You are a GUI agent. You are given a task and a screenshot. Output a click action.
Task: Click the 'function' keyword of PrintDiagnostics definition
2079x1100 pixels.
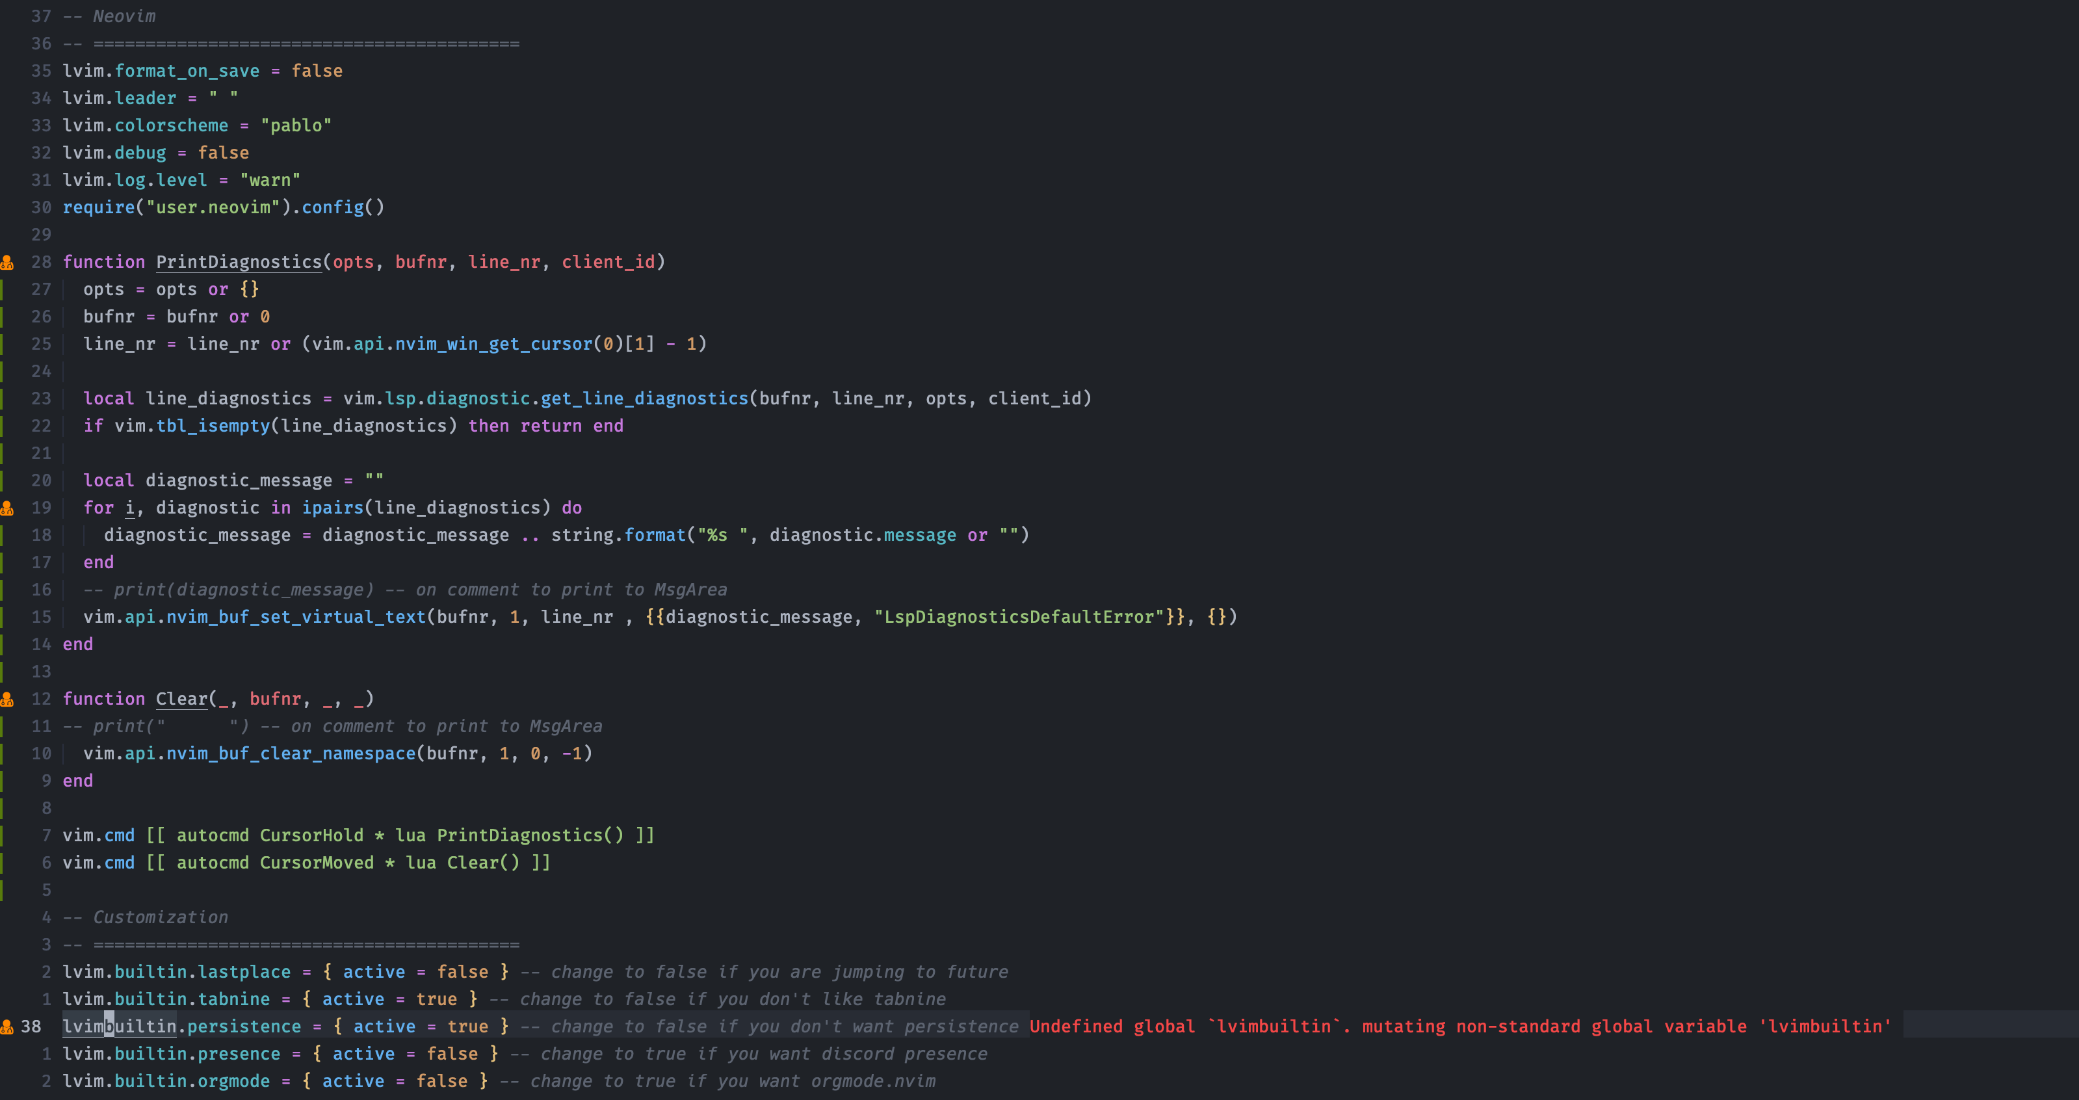pos(103,262)
